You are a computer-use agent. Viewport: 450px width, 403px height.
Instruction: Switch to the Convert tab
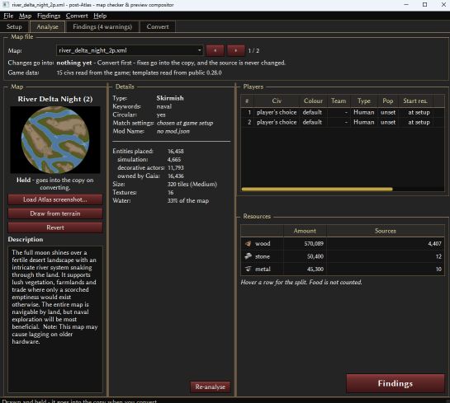[158, 26]
